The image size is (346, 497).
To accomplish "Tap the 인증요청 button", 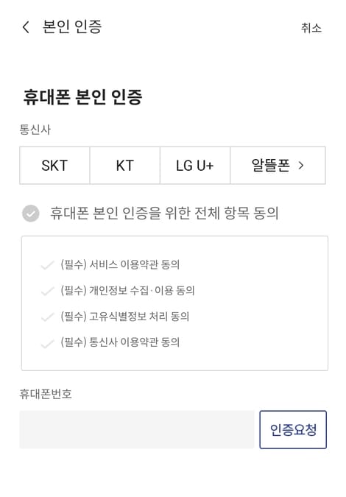I will pyautogui.click(x=293, y=430).
